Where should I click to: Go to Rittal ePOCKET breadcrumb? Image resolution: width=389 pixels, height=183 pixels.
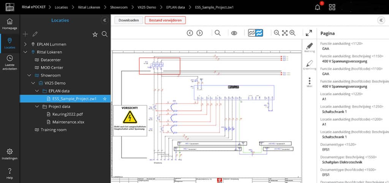(33, 7)
